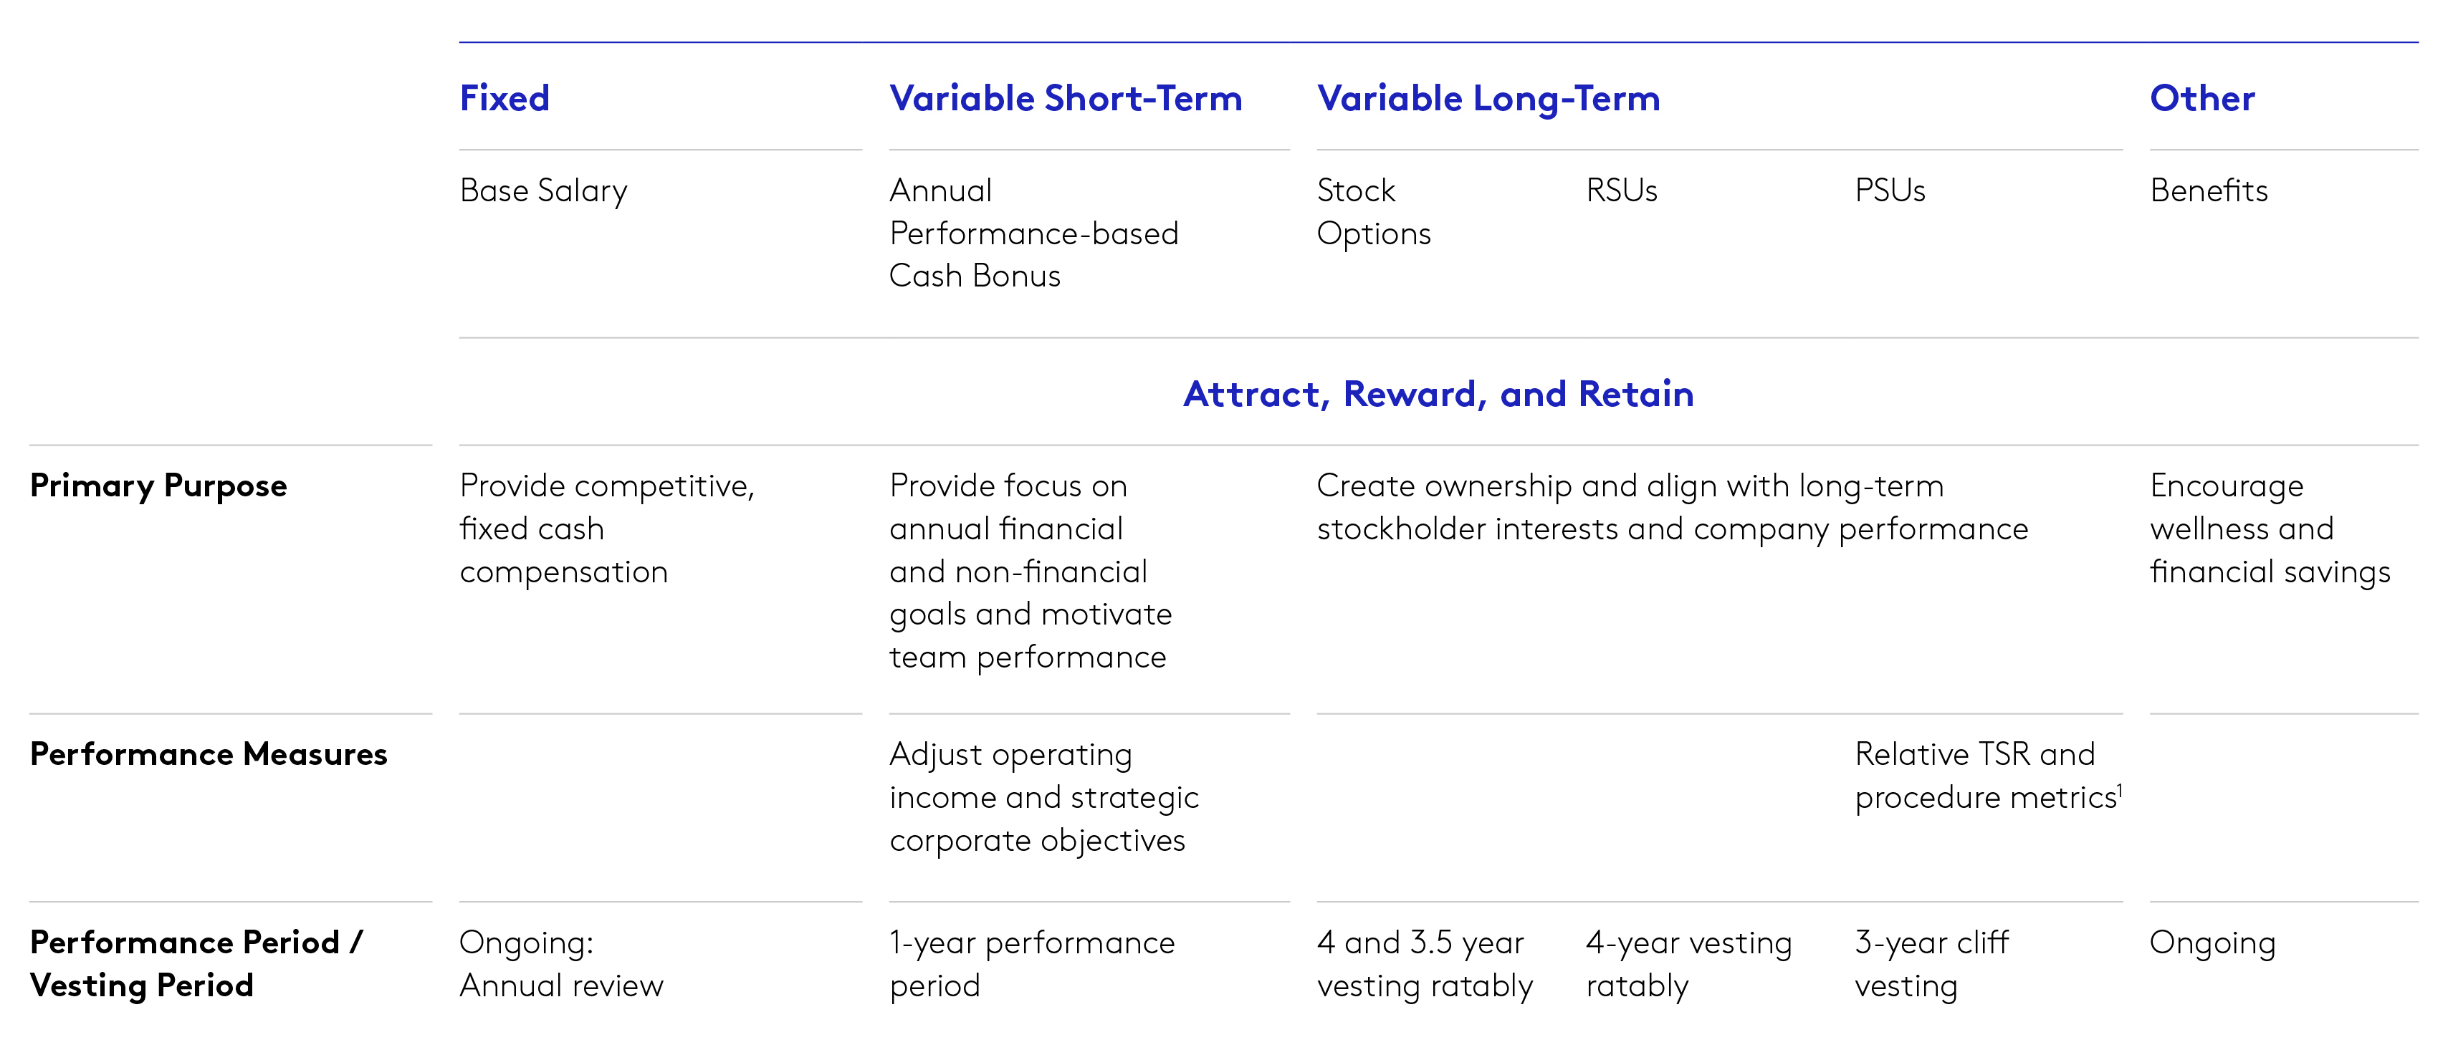2448x1055 pixels.
Task: Click the Variable Long-Term heading
Action: tap(1488, 99)
